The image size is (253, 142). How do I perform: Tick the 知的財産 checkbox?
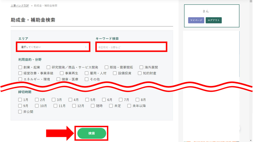click(140, 73)
